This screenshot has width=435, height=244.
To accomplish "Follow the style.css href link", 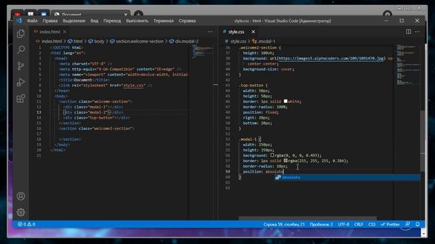I will 133,85.
